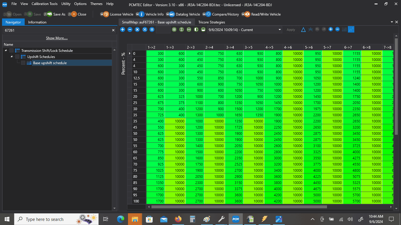Clear the navigator search field
The image size is (401, 225).
tap(113, 30)
